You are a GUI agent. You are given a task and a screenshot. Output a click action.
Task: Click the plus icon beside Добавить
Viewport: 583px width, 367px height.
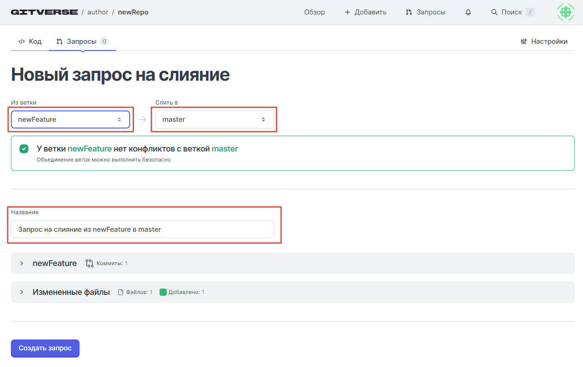[x=348, y=12]
